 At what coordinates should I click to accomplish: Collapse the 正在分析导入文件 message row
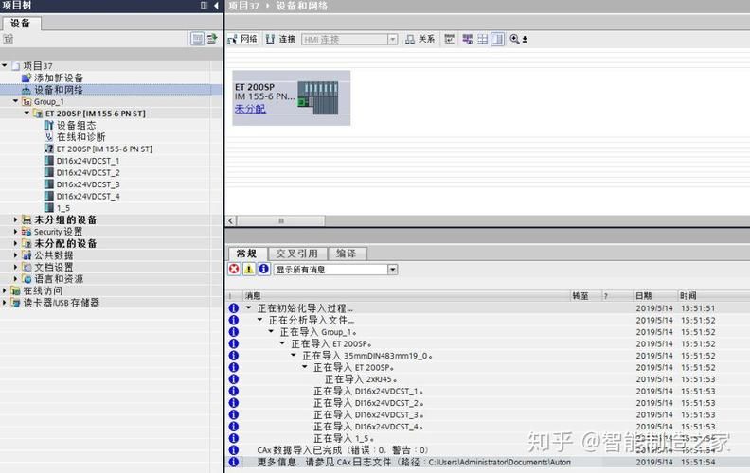pos(259,320)
